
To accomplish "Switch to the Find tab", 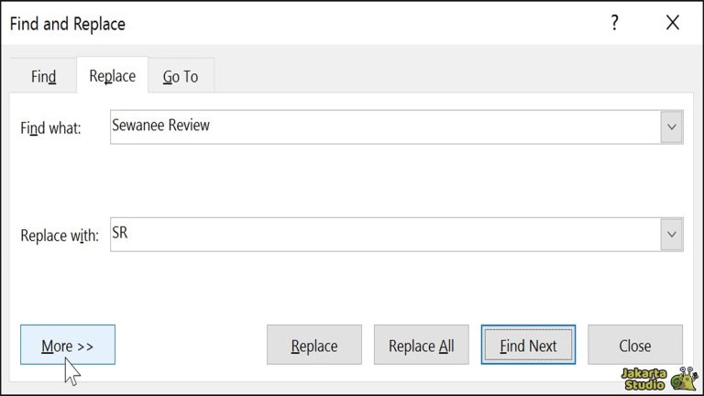I will coord(44,76).
